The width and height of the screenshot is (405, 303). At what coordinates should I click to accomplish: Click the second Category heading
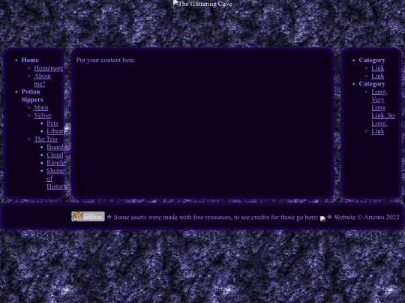pyautogui.click(x=372, y=84)
